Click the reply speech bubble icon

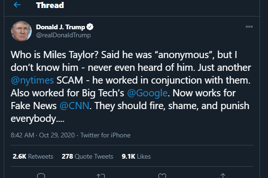point(41,176)
